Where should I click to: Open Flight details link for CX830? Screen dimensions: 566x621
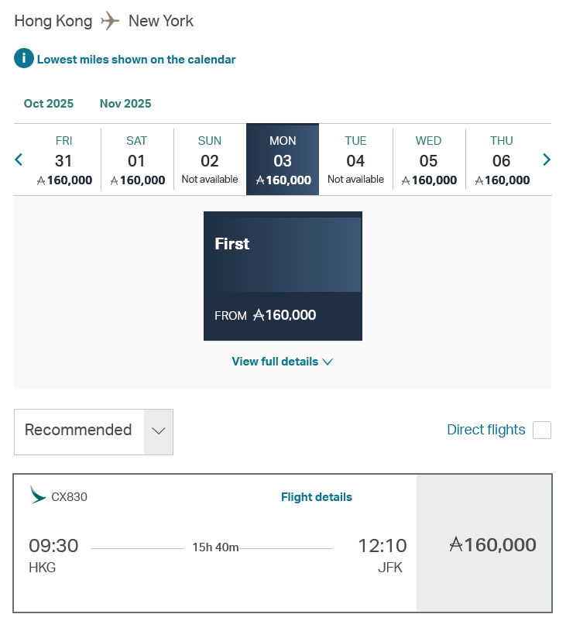(316, 497)
